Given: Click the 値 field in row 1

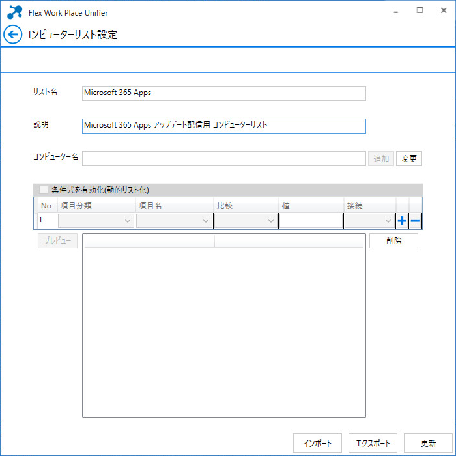Looking at the screenshot, I should [x=311, y=221].
